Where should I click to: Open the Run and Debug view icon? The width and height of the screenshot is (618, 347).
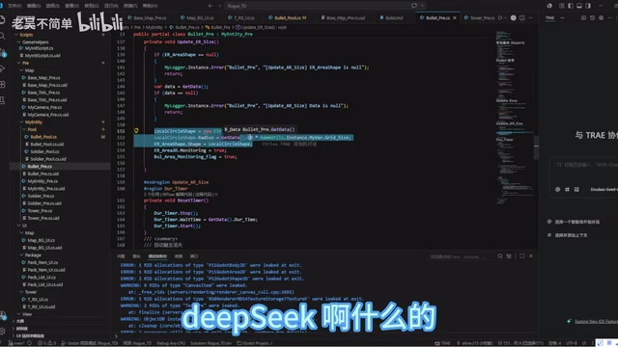tap(2, 68)
